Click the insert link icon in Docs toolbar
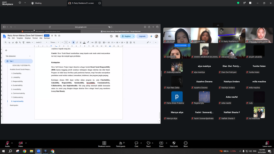The width and height of the screenshot is (274, 154). (92, 42)
